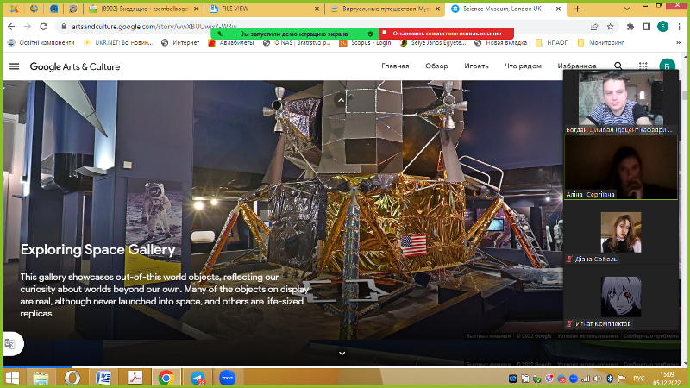Switch to the FILE VIEW tab
Image resolution: width=690 pixels, height=388 pixels.
(264, 9)
